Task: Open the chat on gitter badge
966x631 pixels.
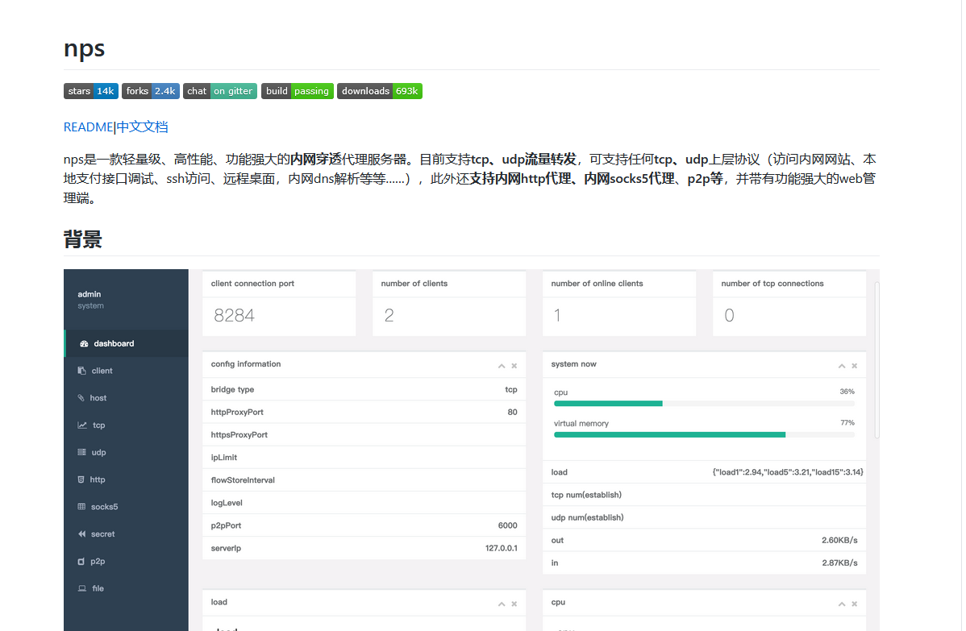Action: point(220,91)
